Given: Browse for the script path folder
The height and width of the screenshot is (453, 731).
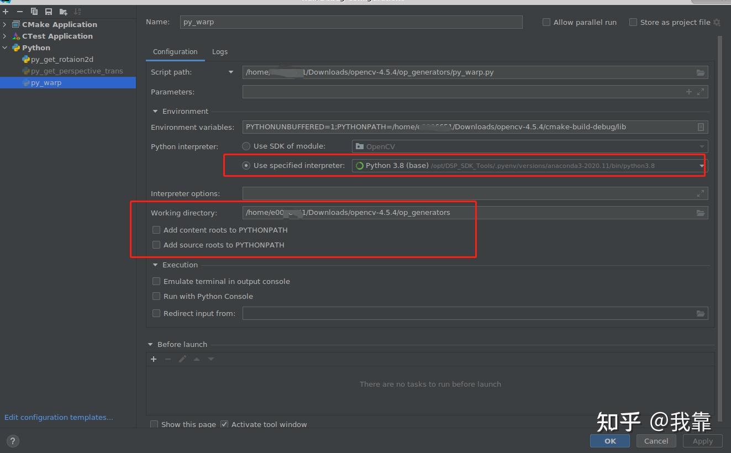Looking at the screenshot, I should coord(700,72).
